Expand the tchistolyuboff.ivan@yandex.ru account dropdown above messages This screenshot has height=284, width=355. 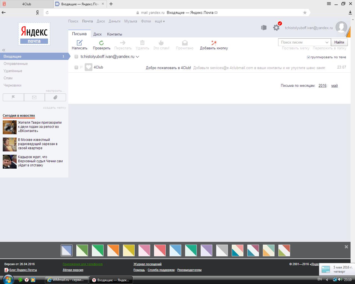tap(137, 57)
